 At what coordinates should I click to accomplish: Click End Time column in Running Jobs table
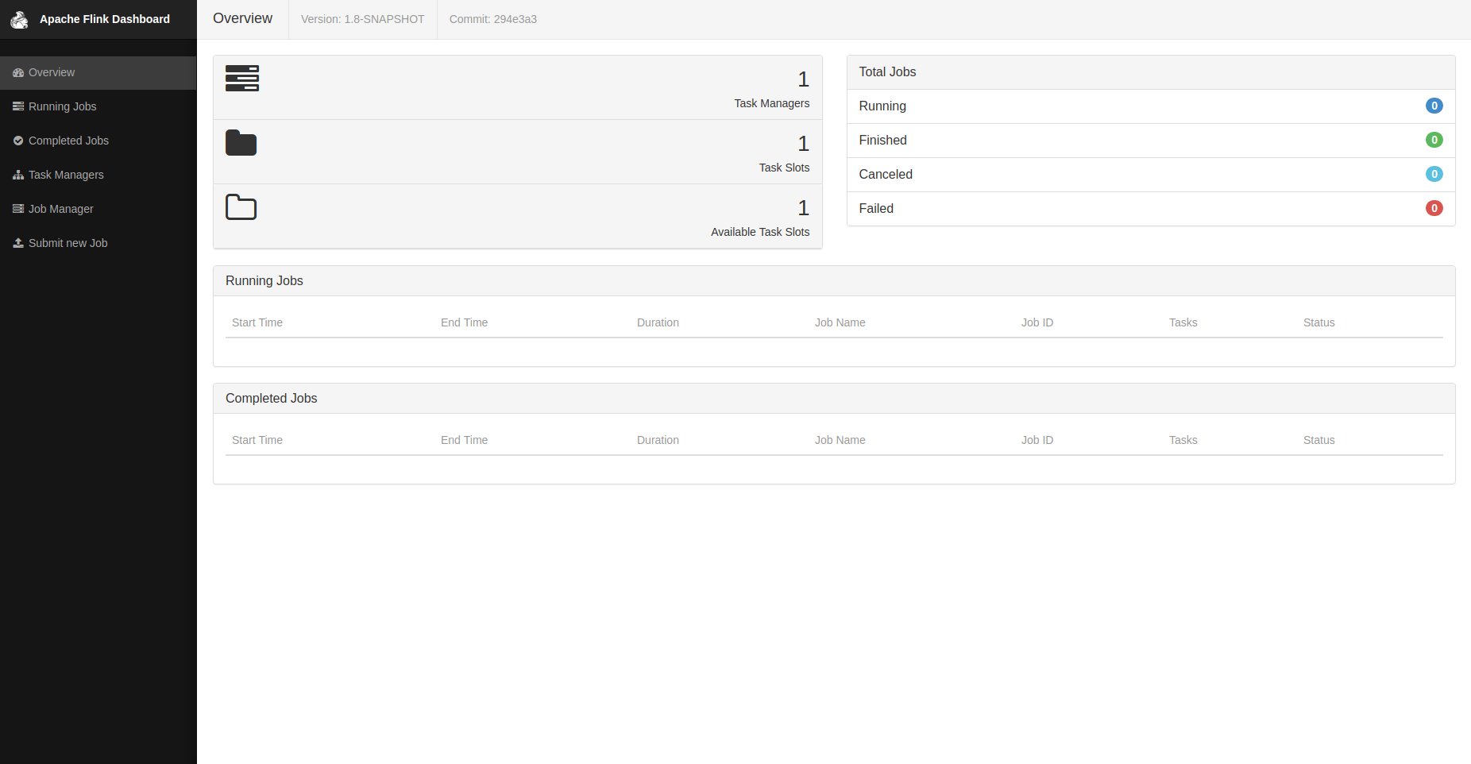pyautogui.click(x=465, y=322)
